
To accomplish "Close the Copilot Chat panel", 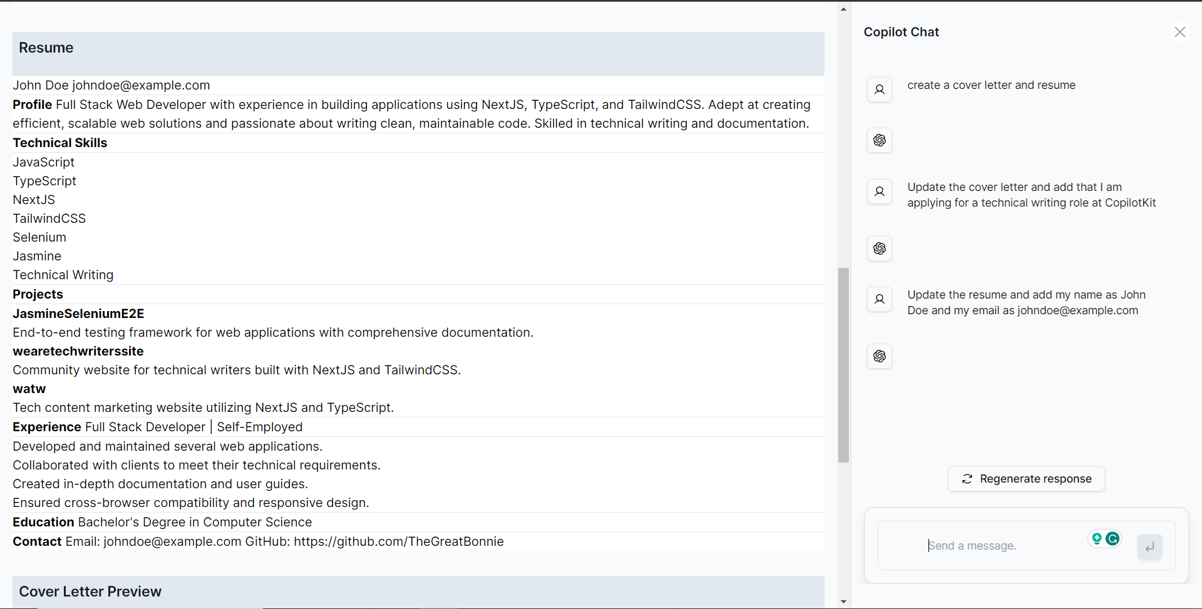I will tap(1179, 32).
